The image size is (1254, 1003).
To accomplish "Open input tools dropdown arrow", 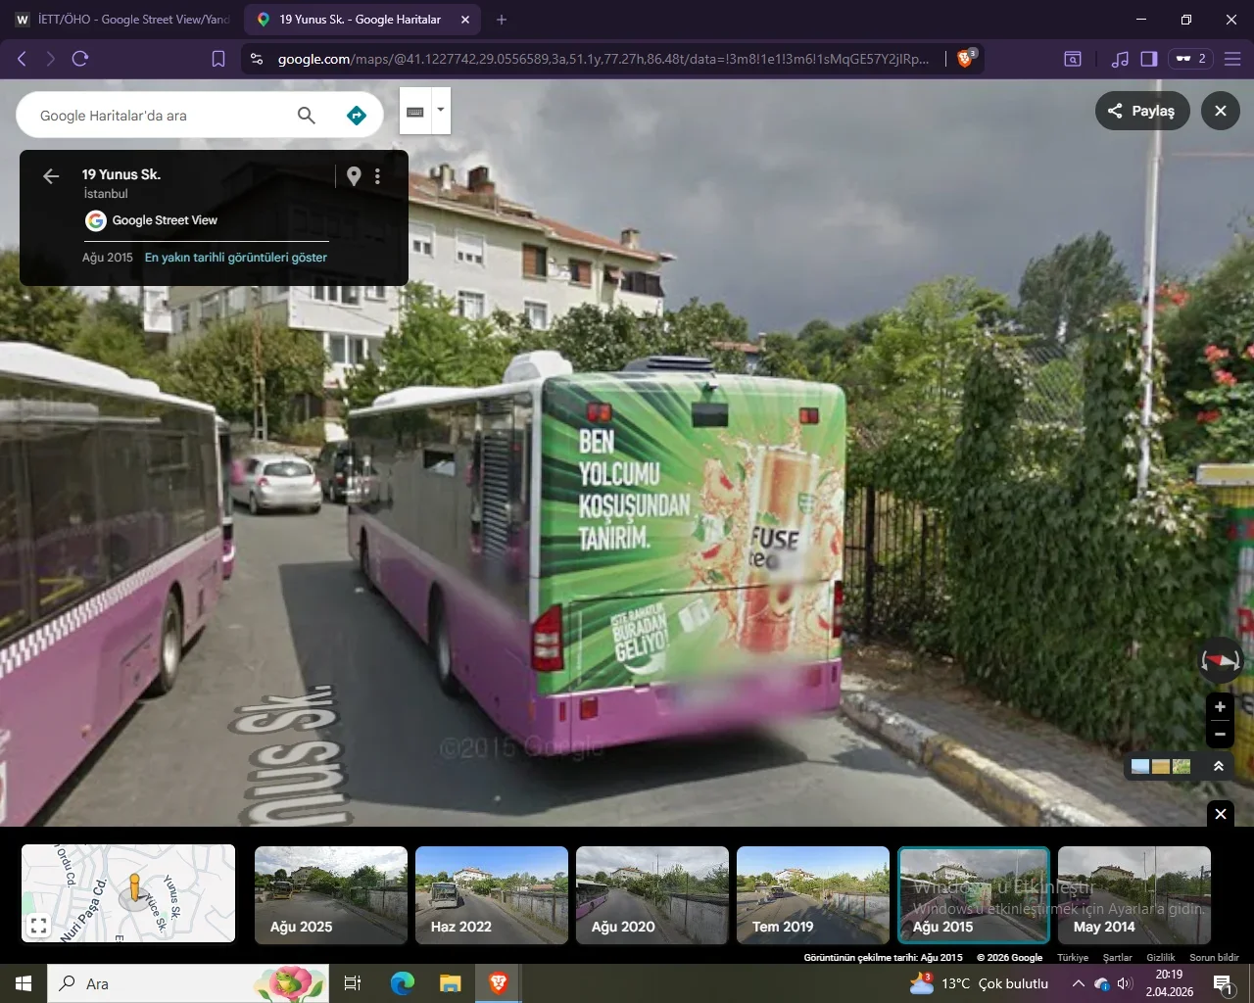I will 441,110.
